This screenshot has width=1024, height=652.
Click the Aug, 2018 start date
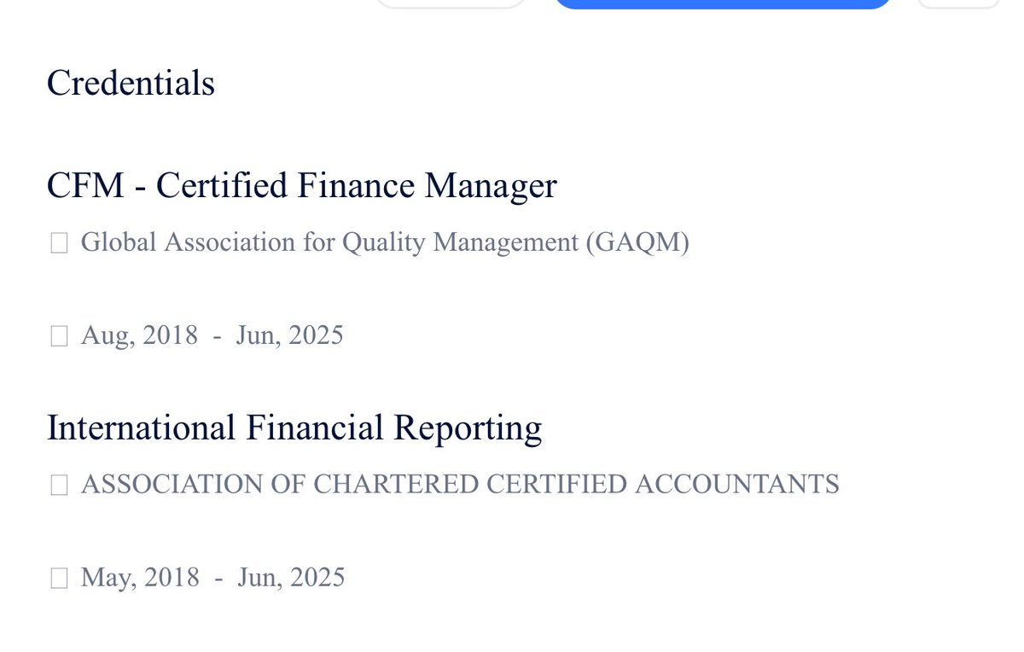pyautogui.click(x=139, y=335)
